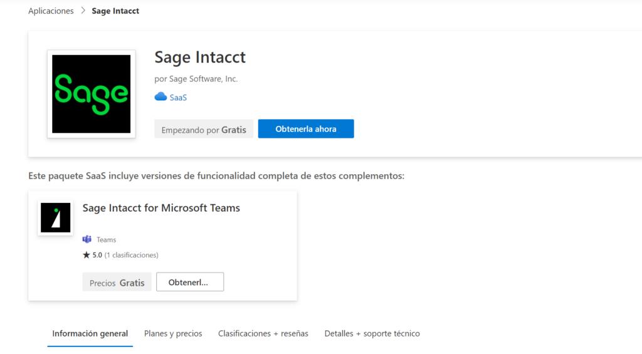Open the '(1 clasificaciones)' ratings text
This screenshot has height=354, width=642.
point(131,255)
